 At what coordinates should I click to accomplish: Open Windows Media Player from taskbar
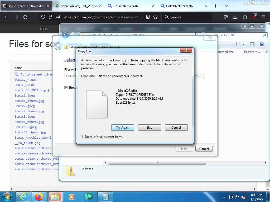pyautogui.click(x=72, y=197)
